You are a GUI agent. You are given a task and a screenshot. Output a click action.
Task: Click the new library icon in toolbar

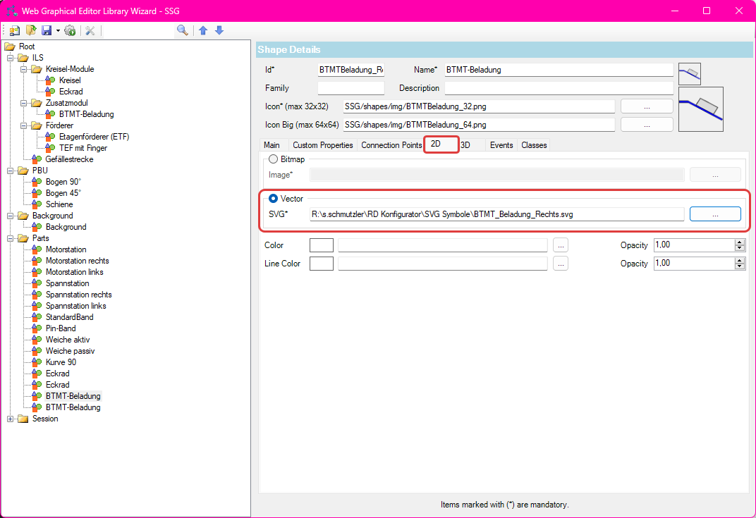(x=15, y=30)
